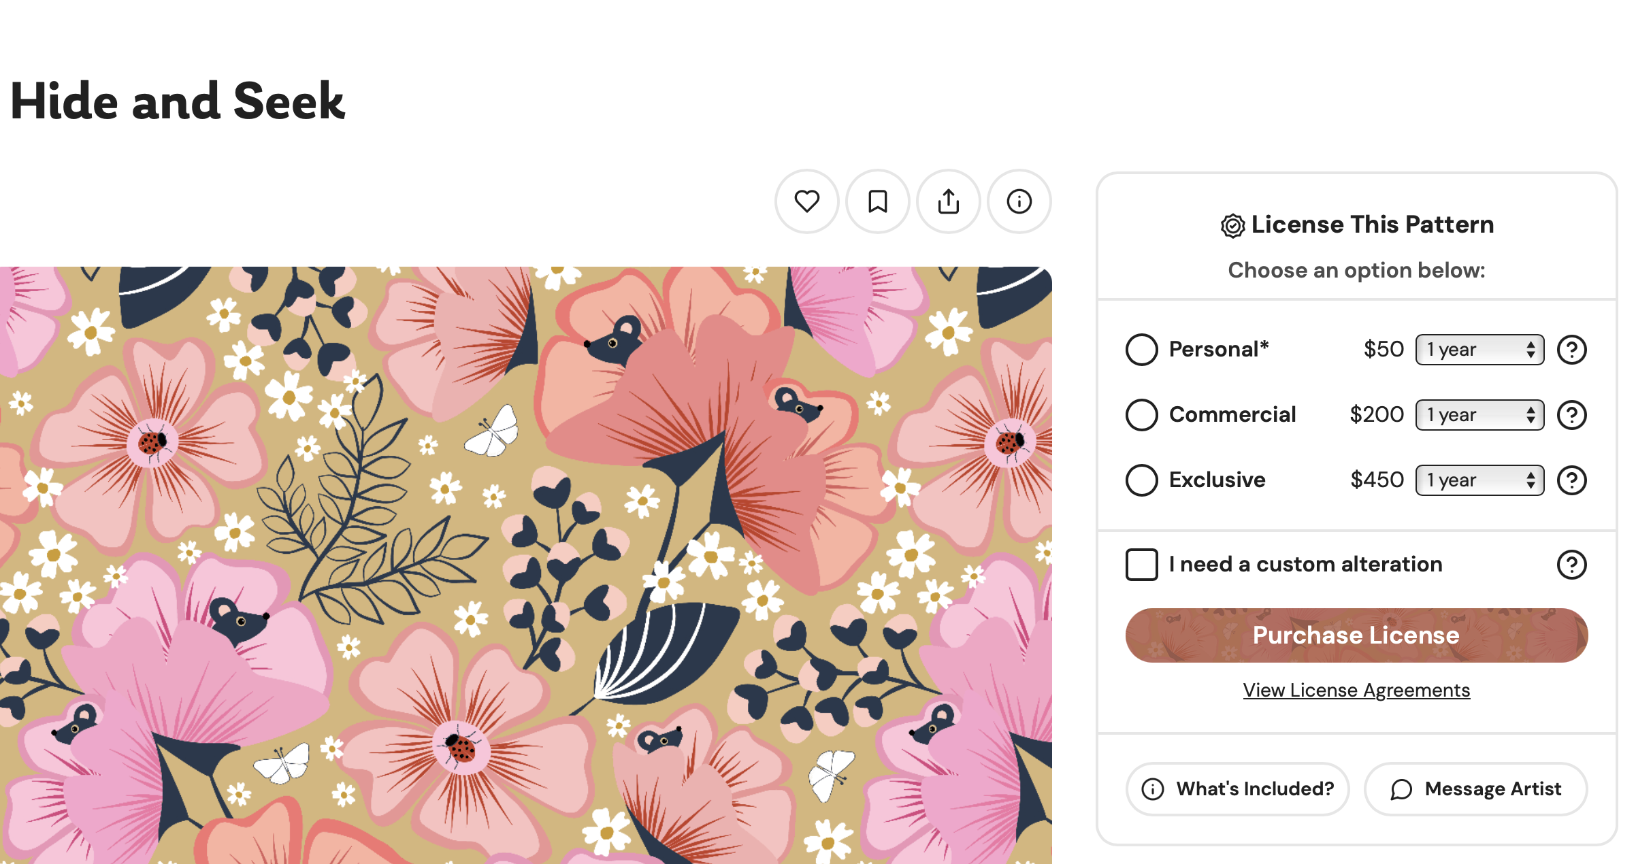Open Personal license duration dropdown
Viewport: 1636px width, 864px height.
click(1479, 350)
